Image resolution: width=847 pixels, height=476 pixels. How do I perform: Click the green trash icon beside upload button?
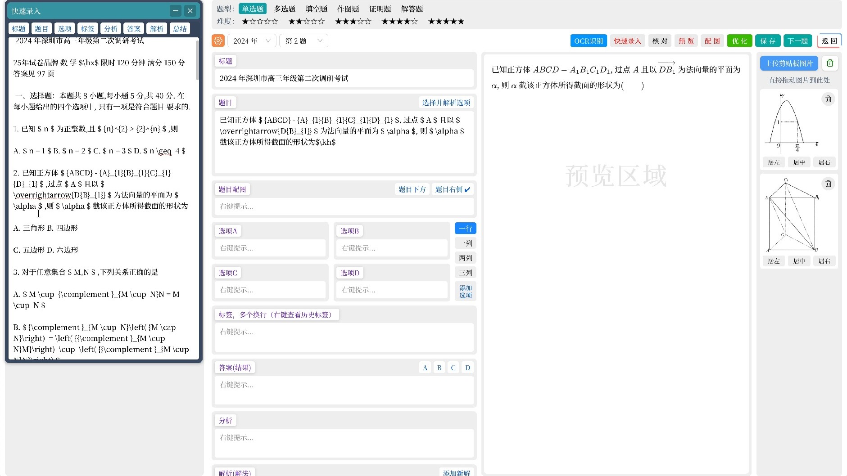coord(830,63)
